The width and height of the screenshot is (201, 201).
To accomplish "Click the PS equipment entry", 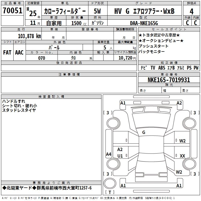I will (189, 68).
